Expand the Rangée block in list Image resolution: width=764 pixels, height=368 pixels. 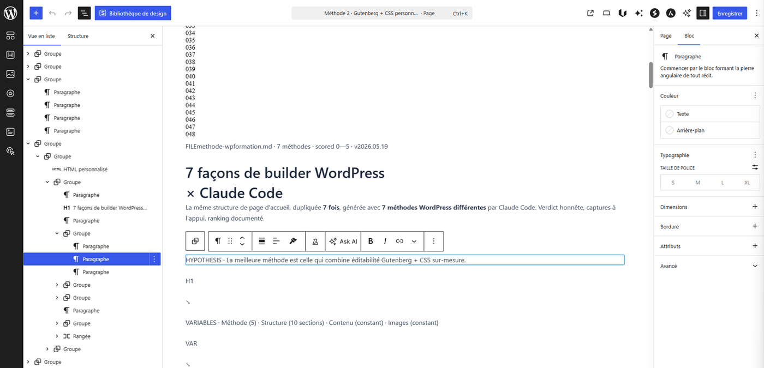point(57,336)
